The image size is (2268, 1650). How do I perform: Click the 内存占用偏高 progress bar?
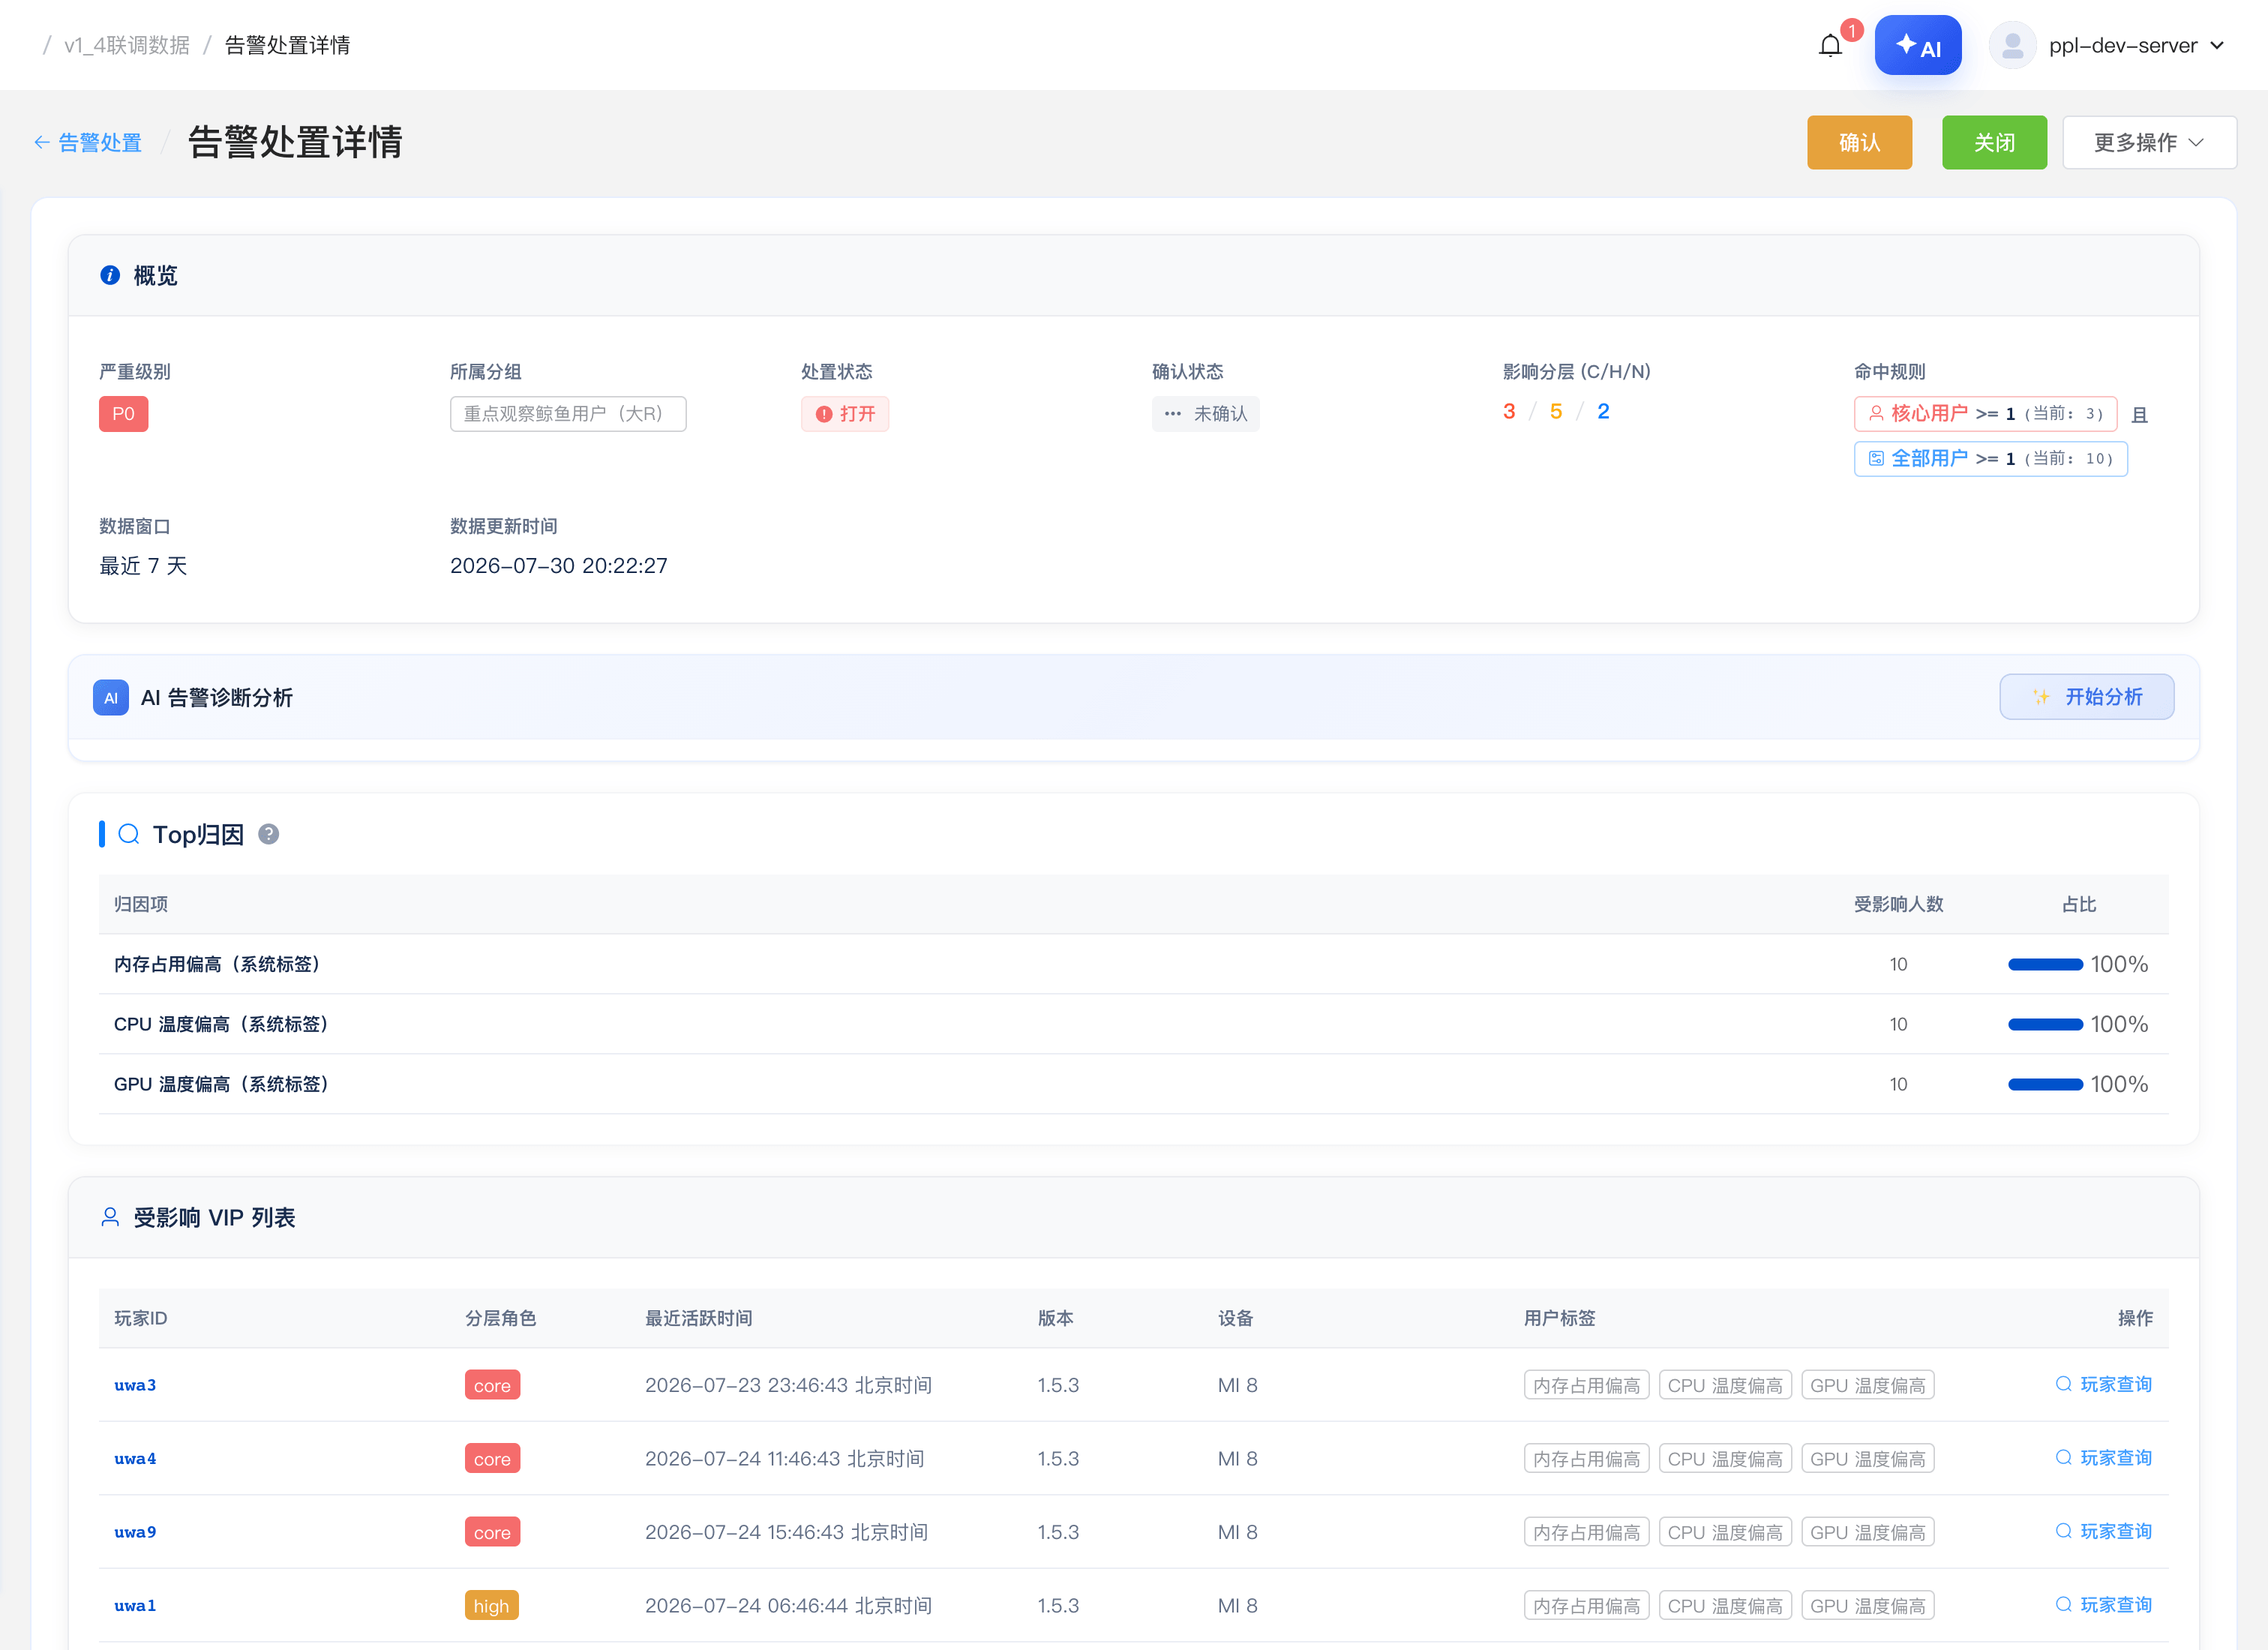click(2045, 964)
